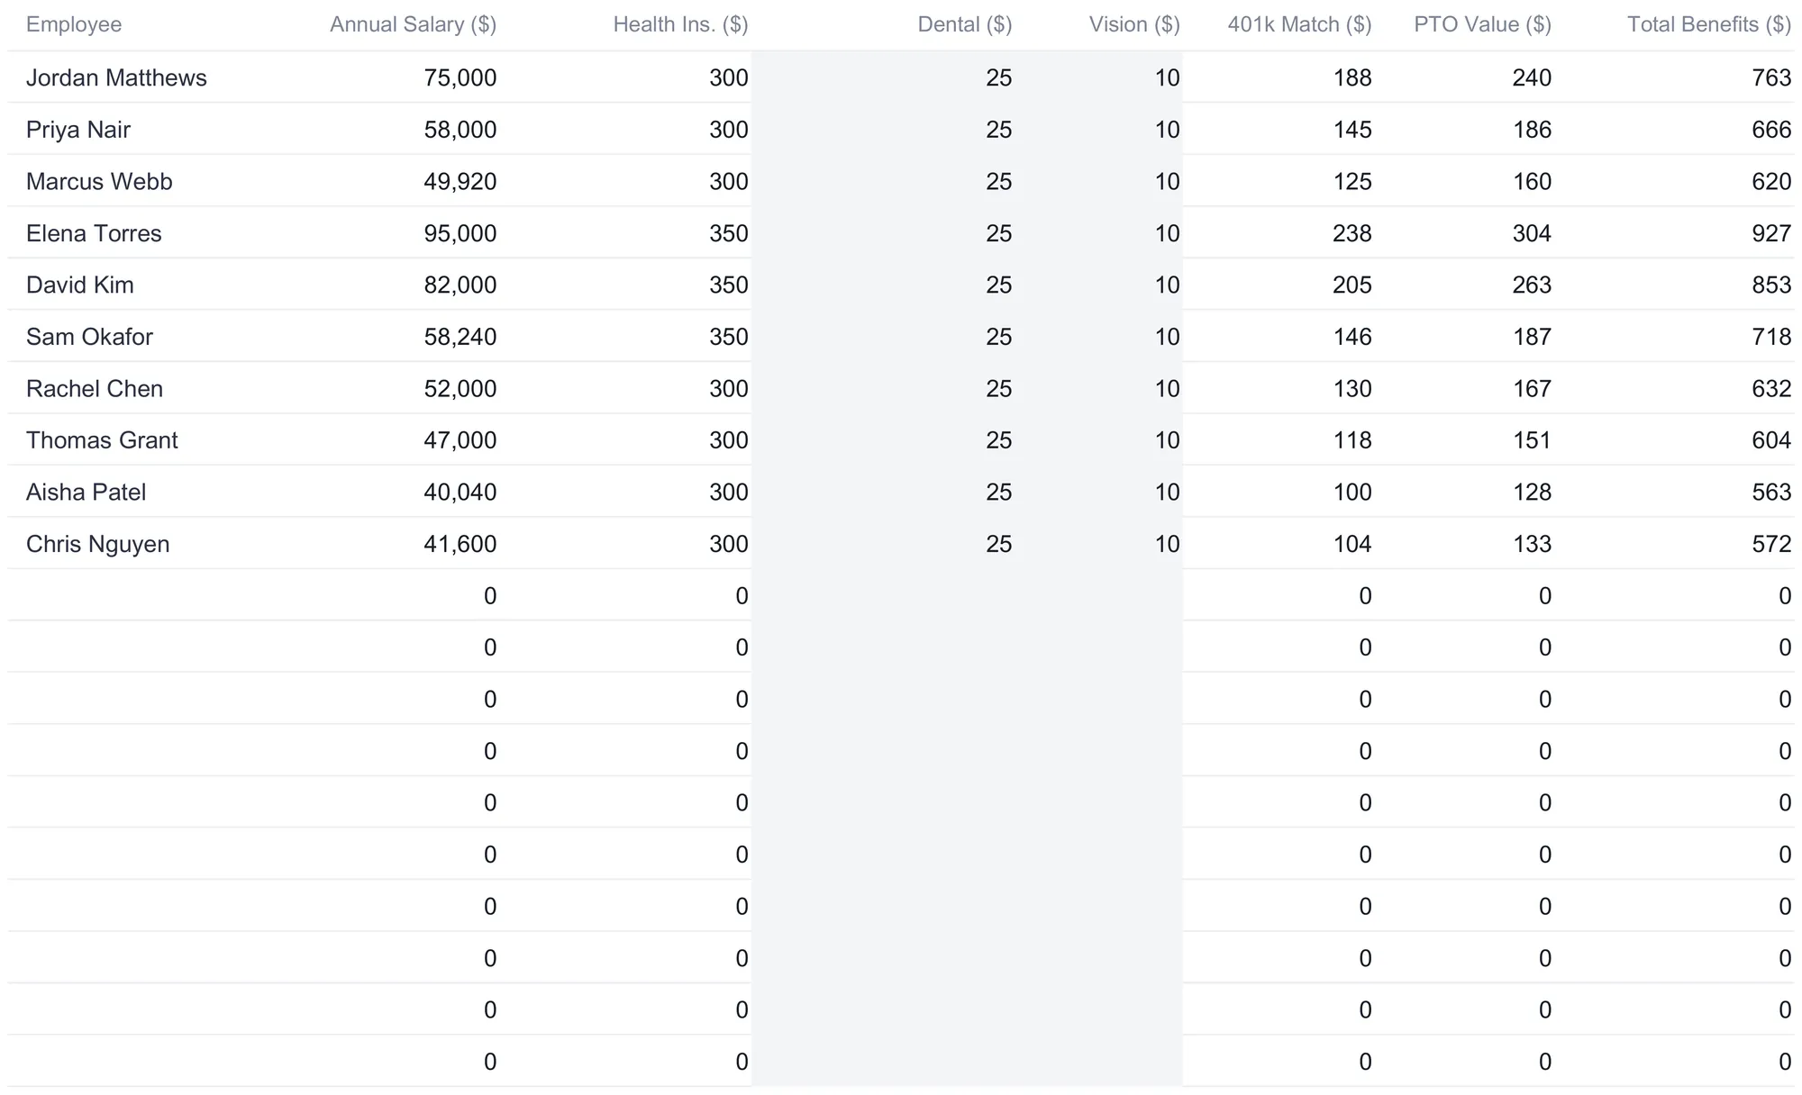Select the Jordan Matthews name cell
Image resolution: width=1802 pixels, height=1095 pixels.
pos(116,77)
